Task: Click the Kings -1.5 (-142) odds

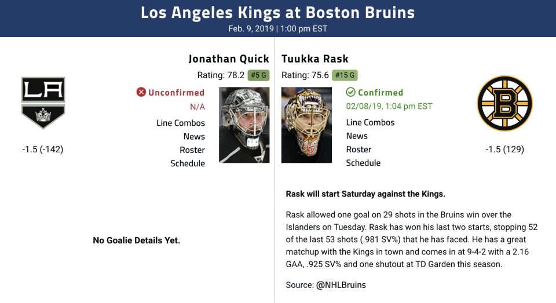Action: point(43,149)
